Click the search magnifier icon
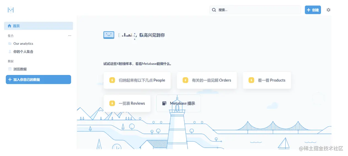This screenshot has height=156, width=348. click(x=214, y=10)
